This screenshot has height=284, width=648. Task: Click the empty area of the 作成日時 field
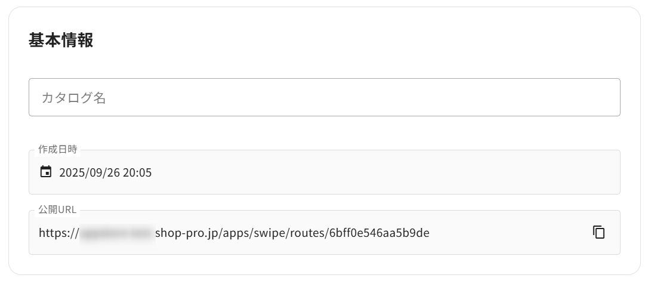pos(382,172)
